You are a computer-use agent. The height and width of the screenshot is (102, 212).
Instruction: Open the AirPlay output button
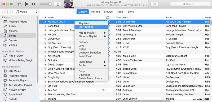pos(58,4)
